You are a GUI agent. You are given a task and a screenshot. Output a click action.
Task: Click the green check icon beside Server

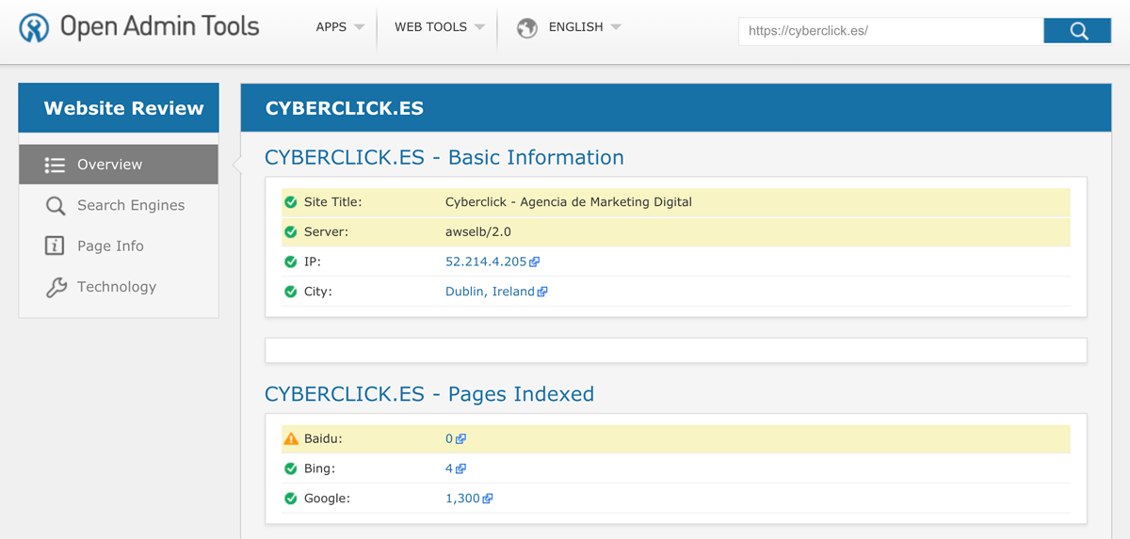pos(291,232)
